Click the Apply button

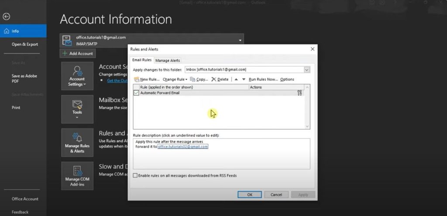pyautogui.click(x=303, y=195)
